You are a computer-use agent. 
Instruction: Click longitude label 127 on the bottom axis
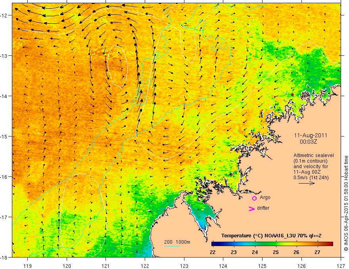(x=341, y=266)
